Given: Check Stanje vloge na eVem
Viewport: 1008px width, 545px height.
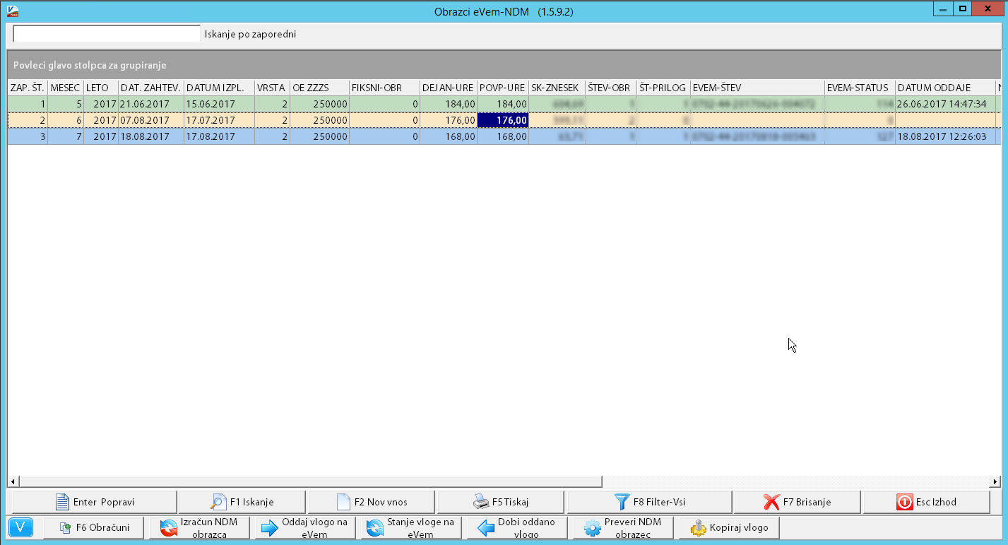Looking at the screenshot, I should (411, 528).
